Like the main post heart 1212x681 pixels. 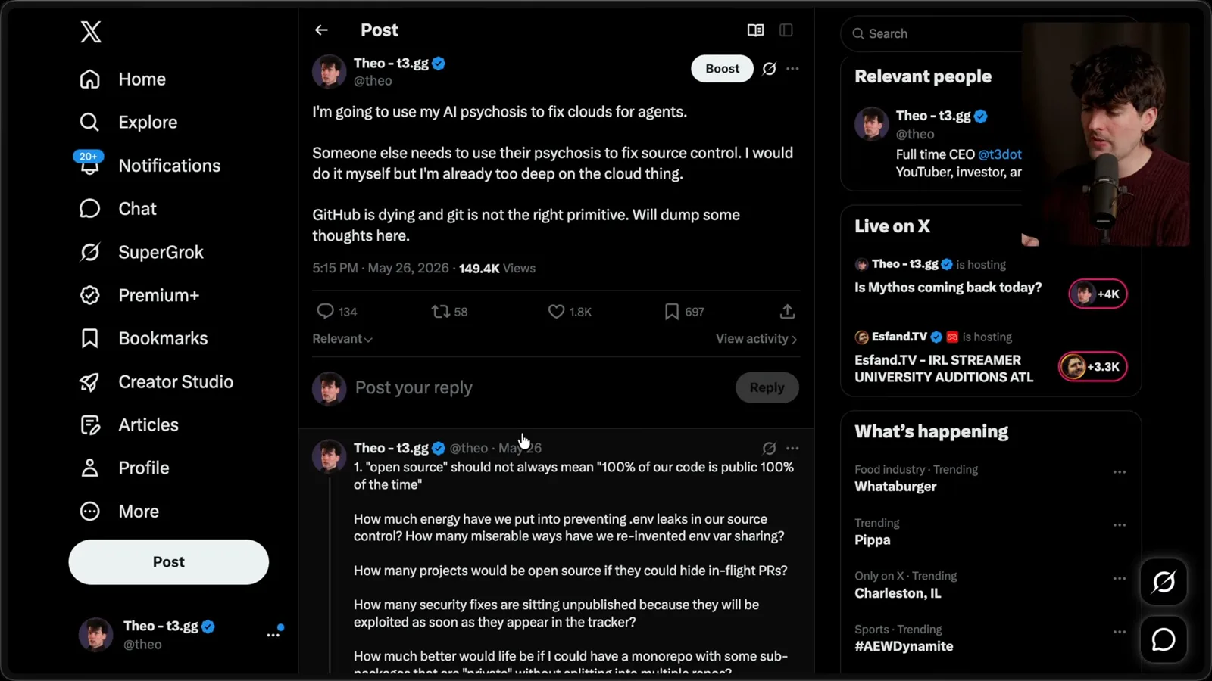[x=556, y=312]
